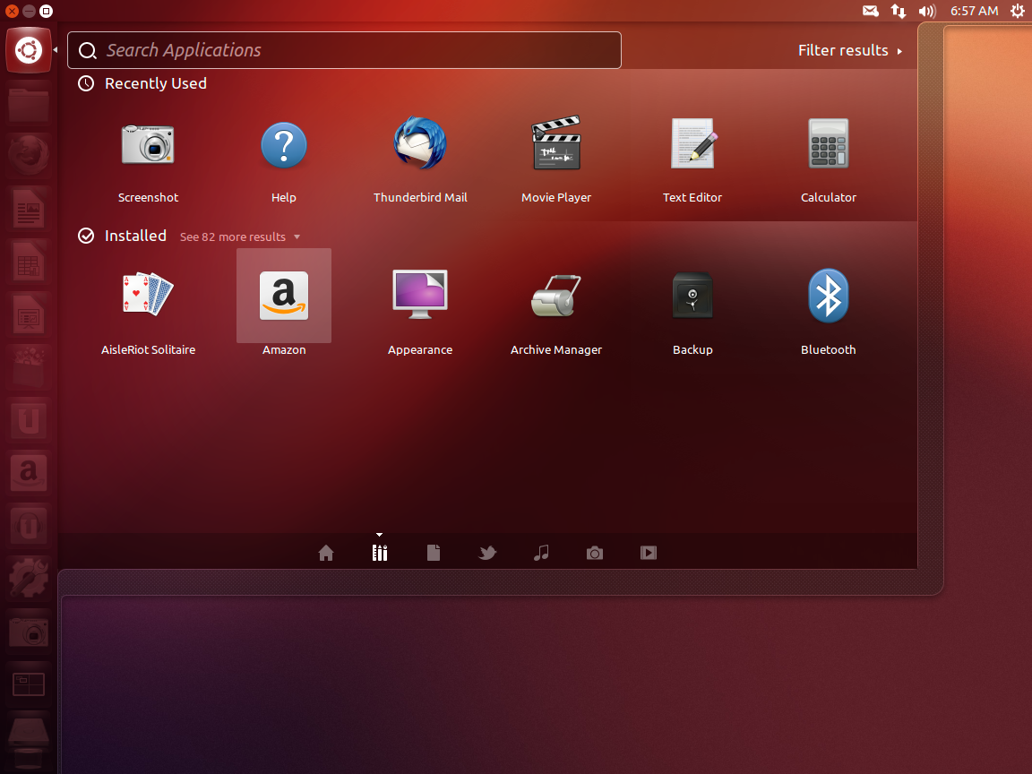Screen dimensions: 1032x774
Task: Open Ubuntu Software Center in launcher
Action: pos(29,367)
